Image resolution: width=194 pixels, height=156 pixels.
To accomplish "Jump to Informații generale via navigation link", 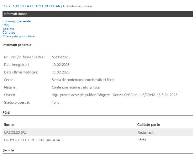I will coord(17,21).
